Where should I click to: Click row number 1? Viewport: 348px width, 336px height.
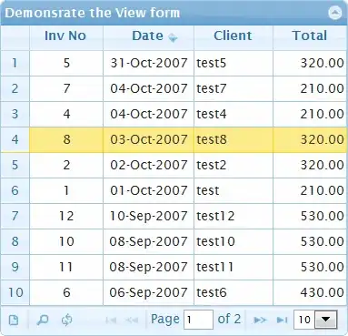15,63
